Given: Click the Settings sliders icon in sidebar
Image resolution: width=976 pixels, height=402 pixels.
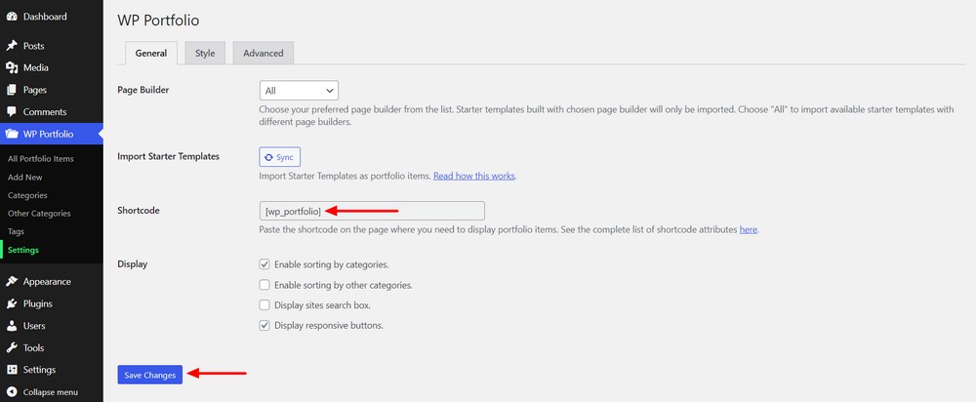Looking at the screenshot, I should [x=11, y=370].
